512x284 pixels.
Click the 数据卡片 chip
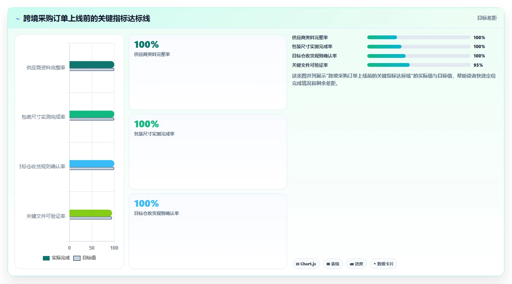pyautogui.click(x=384, y=264)
